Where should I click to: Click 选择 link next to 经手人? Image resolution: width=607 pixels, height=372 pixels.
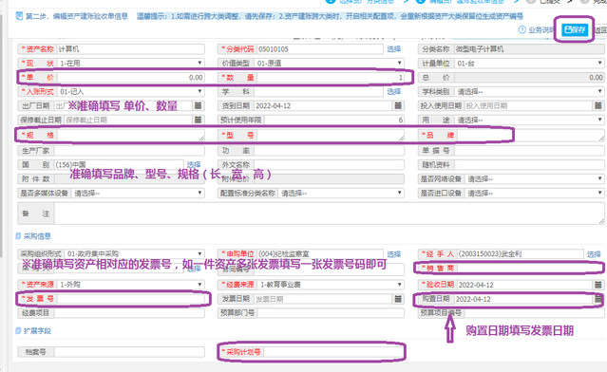[594, 254]
